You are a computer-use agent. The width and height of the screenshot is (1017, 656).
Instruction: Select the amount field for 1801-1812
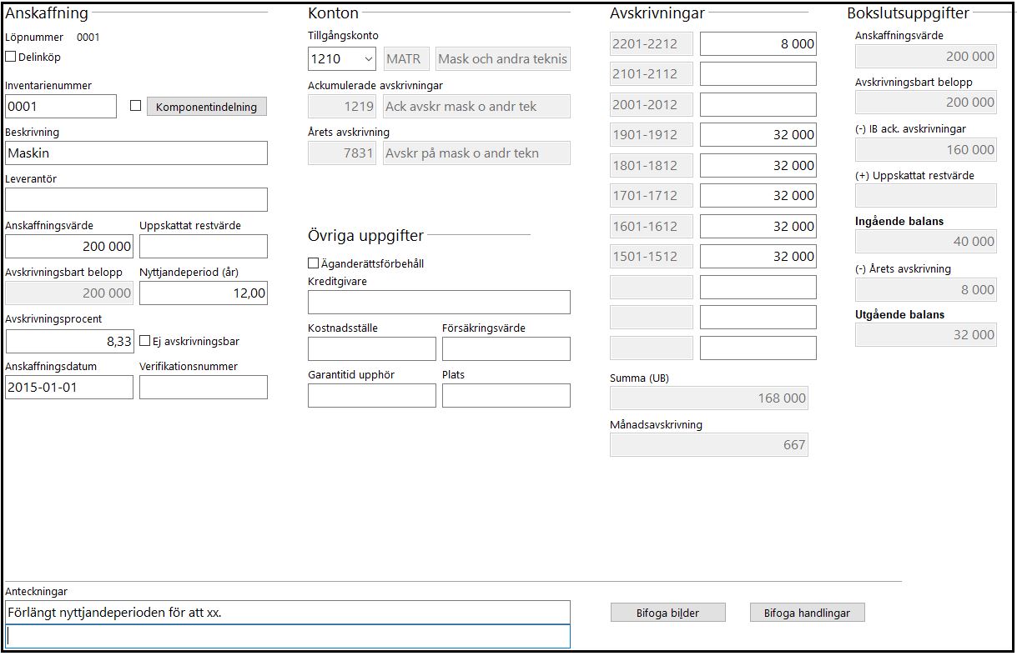(758, 166)
